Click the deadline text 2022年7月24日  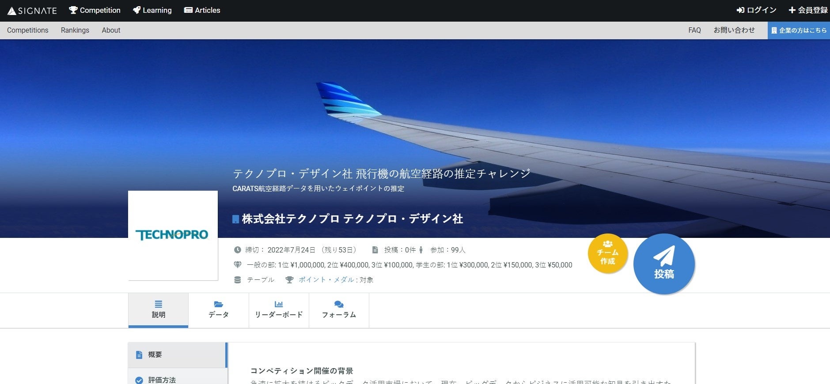(x=292, y=250)
